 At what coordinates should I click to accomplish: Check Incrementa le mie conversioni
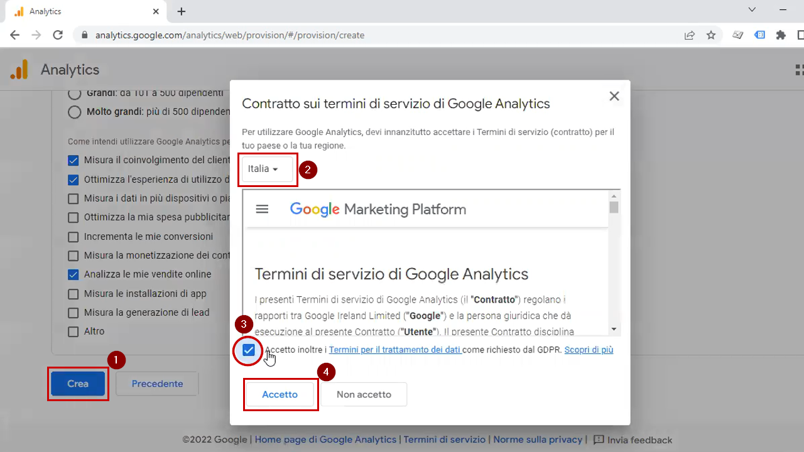pos(73,237)
